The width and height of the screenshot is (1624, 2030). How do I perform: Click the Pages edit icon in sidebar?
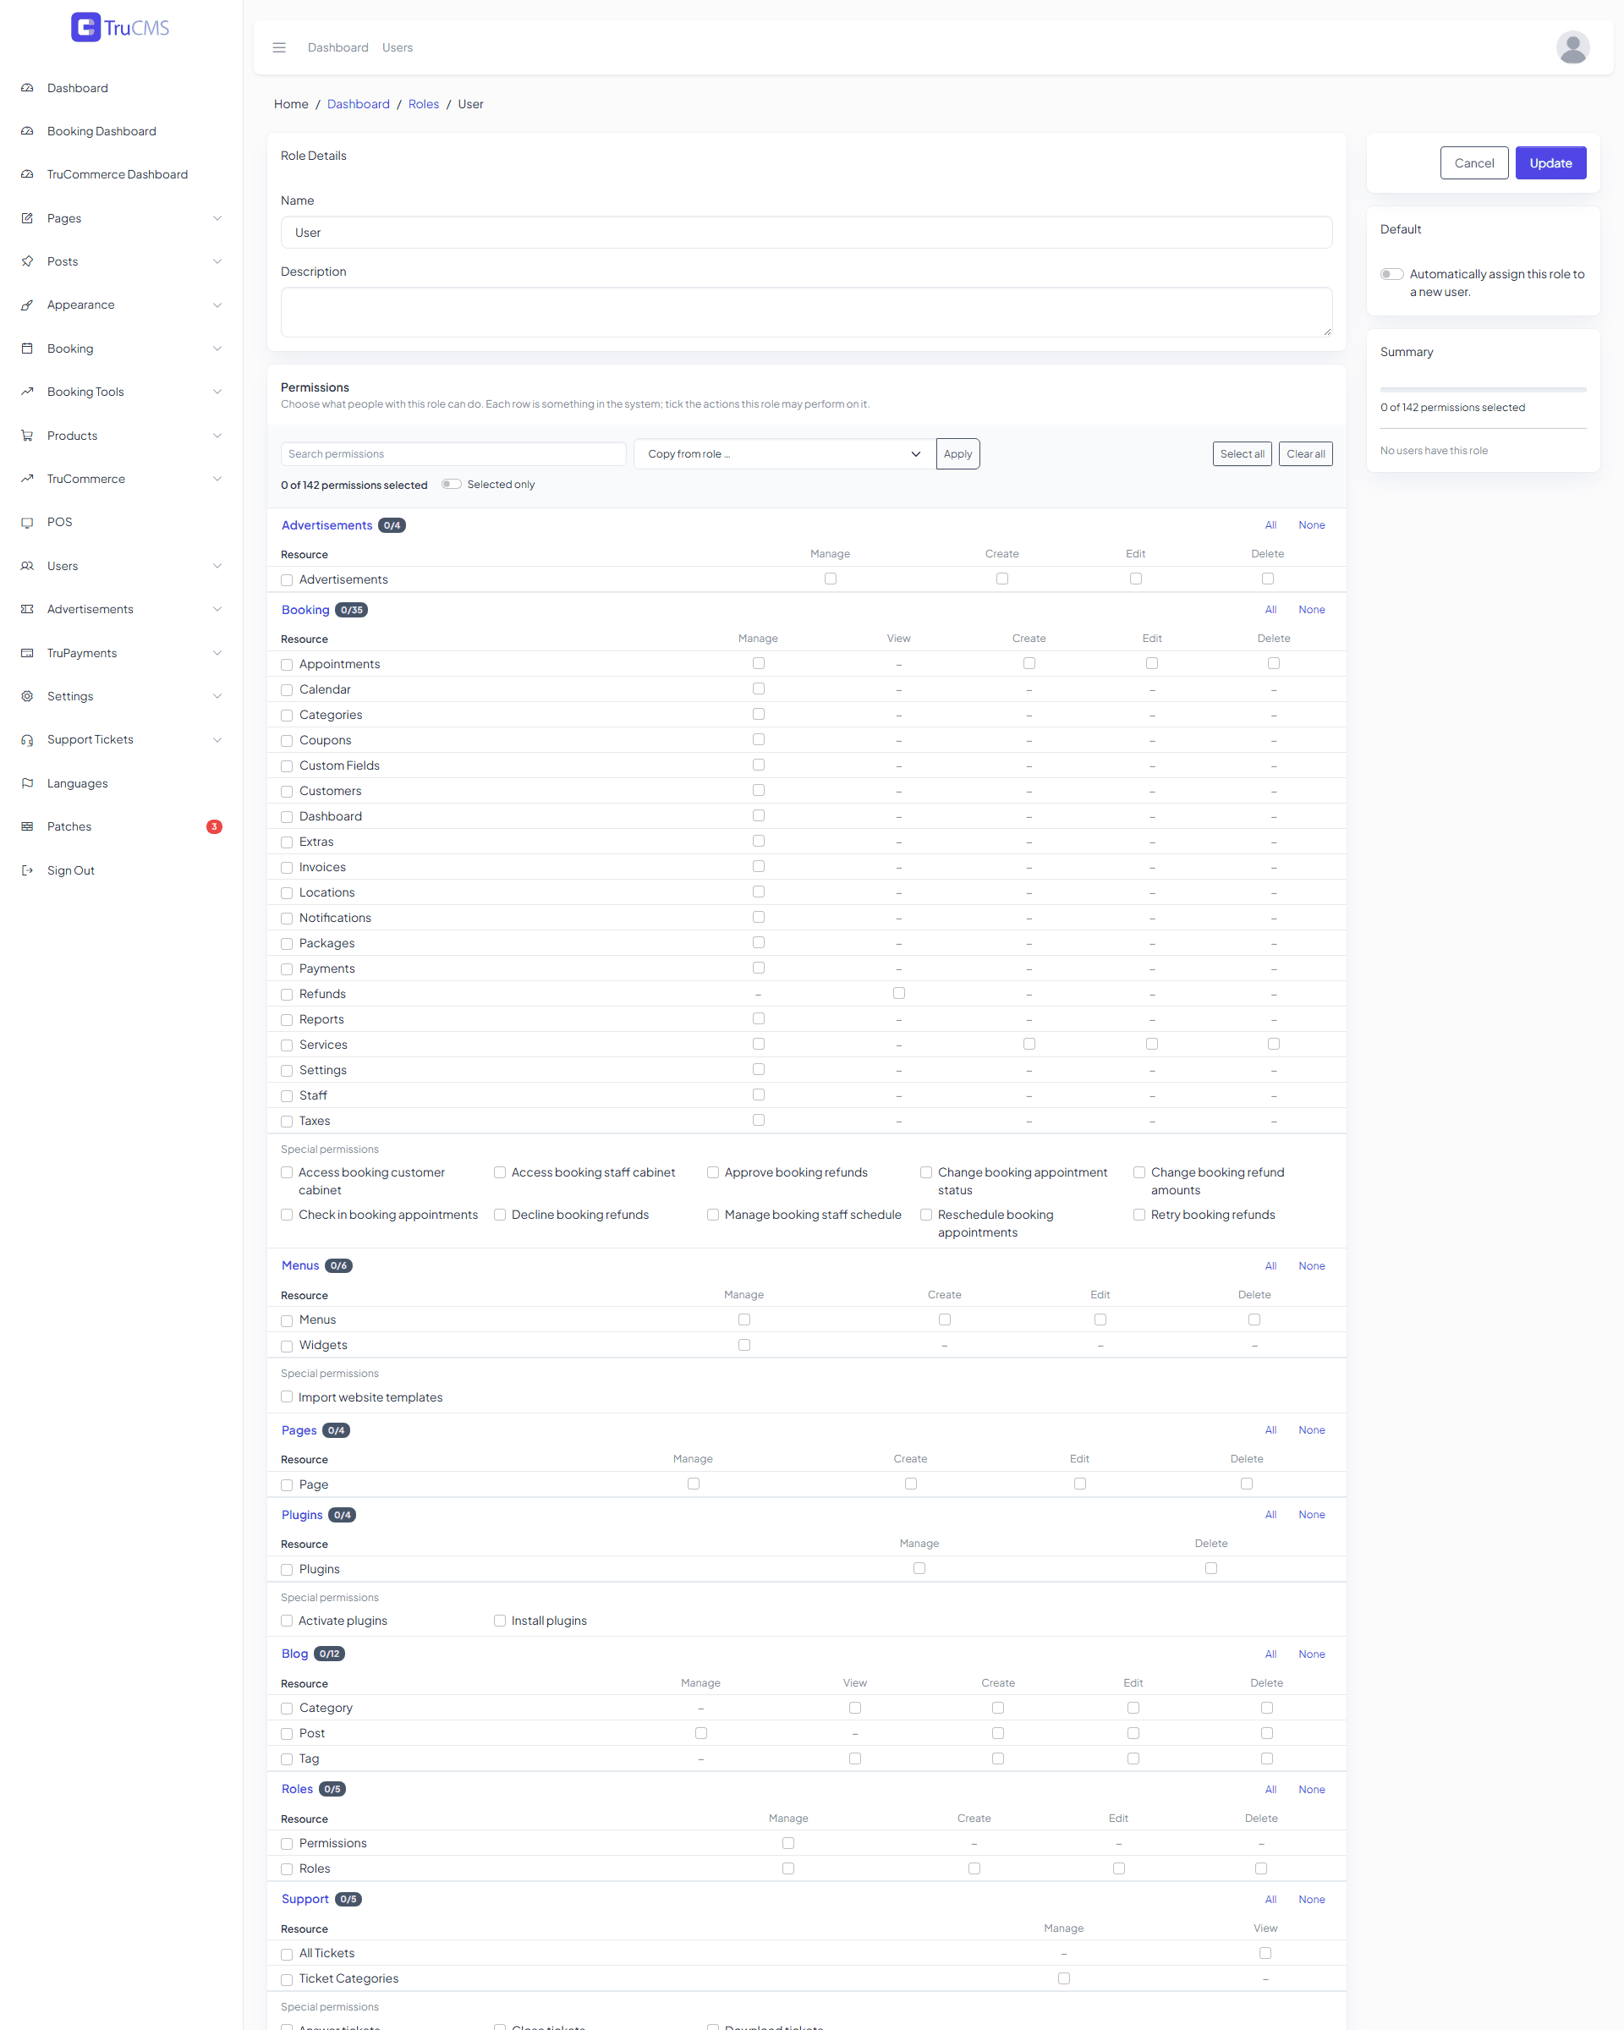[27, 218]
